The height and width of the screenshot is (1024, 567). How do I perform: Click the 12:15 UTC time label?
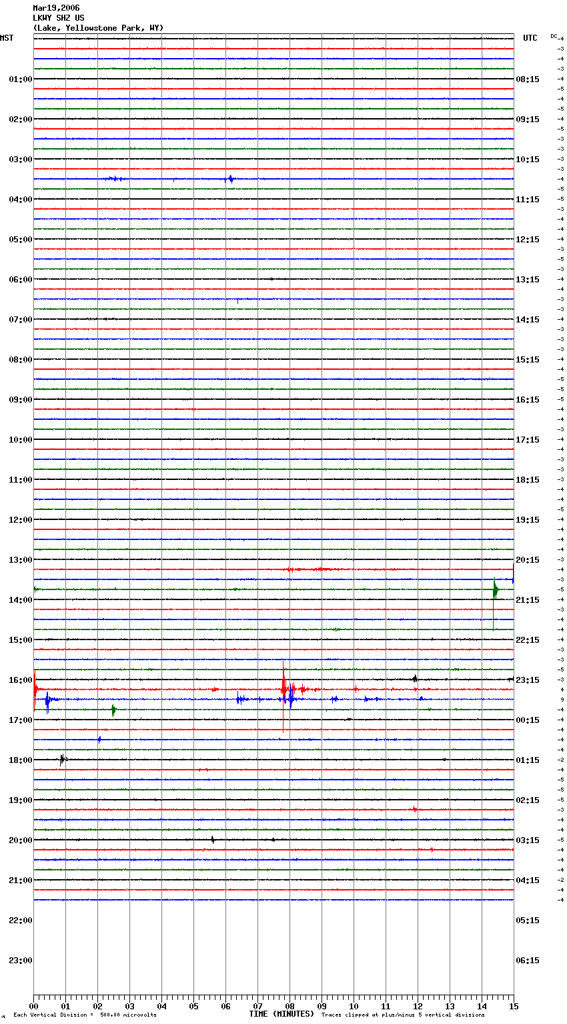coord(528,240)
